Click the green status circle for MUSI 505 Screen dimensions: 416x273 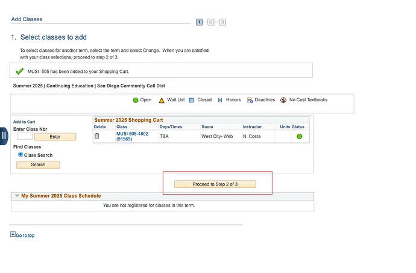coord(299,137)
